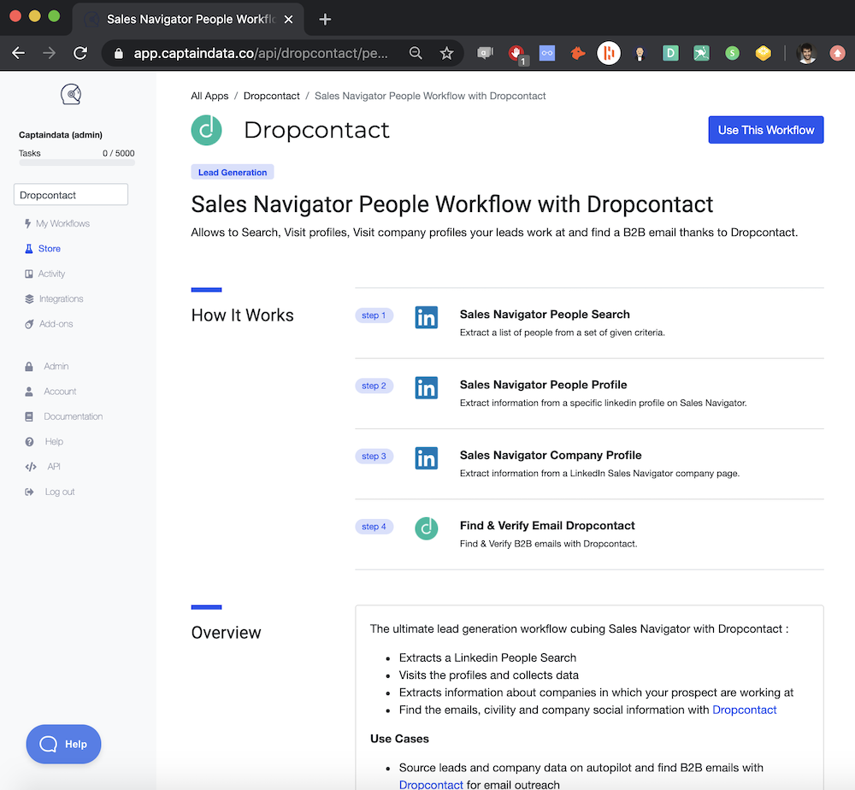Click the yellow hexagon extension icon
This screenshot has width=855, height=790.
click(764, 53)
